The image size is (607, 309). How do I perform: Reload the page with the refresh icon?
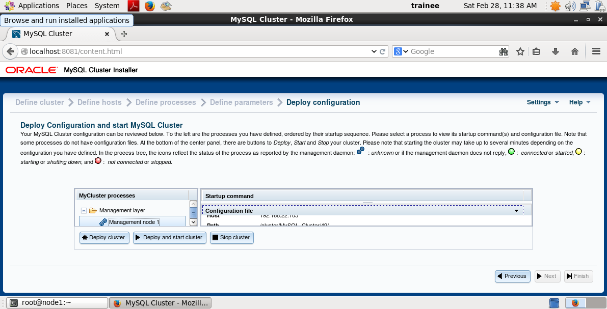coord(382,51)
